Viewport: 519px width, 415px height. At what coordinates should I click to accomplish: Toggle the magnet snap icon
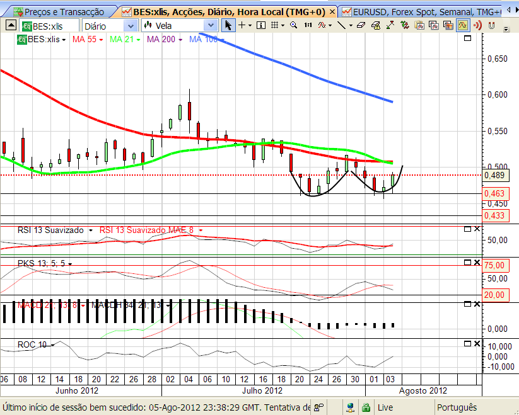click(491, 25)
